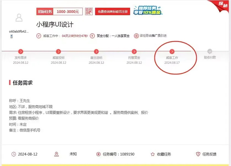The image size is (231, 166).
Task: Click the countdown 04天23时59分47秒
Action: [75, 36]
